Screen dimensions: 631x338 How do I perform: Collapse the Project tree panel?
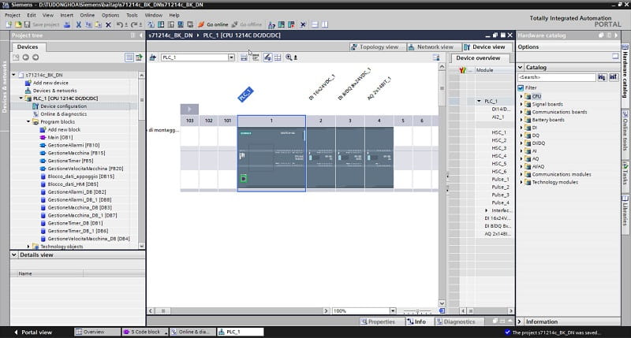[x=132, y=35]
